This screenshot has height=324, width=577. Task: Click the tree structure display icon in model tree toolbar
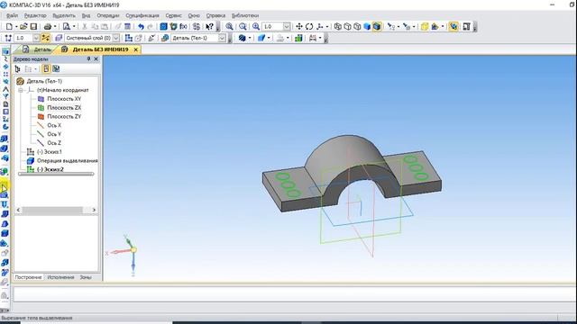point(17,68)
